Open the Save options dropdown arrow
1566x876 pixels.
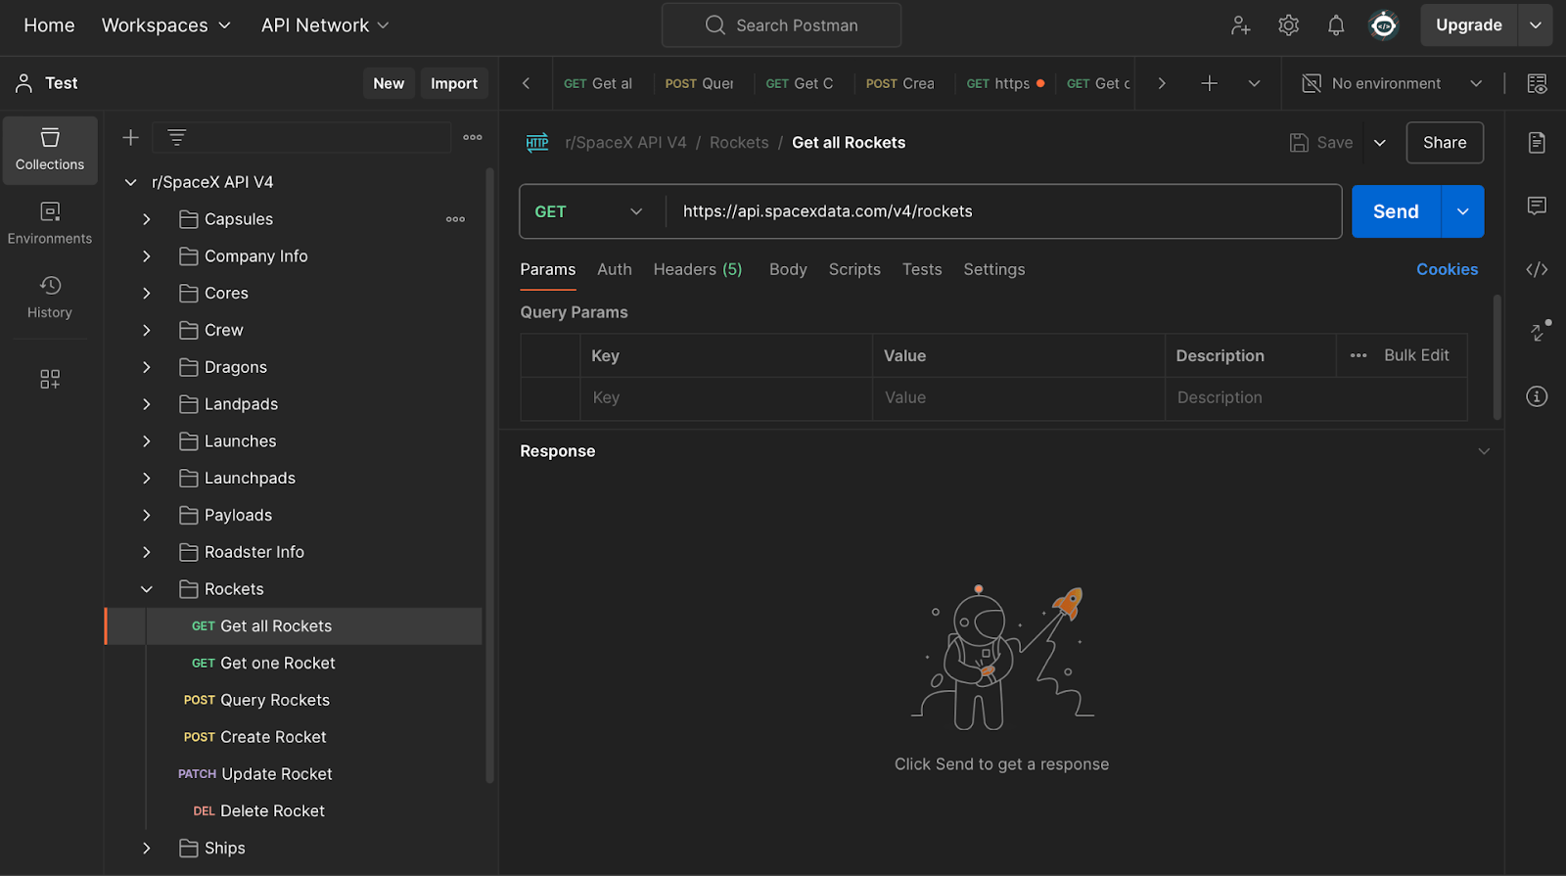1380,143
